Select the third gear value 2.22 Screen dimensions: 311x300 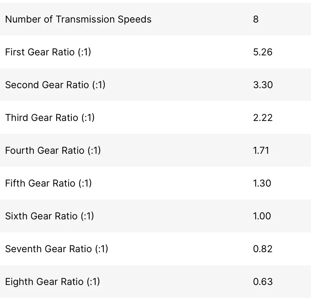click(262, 118)
